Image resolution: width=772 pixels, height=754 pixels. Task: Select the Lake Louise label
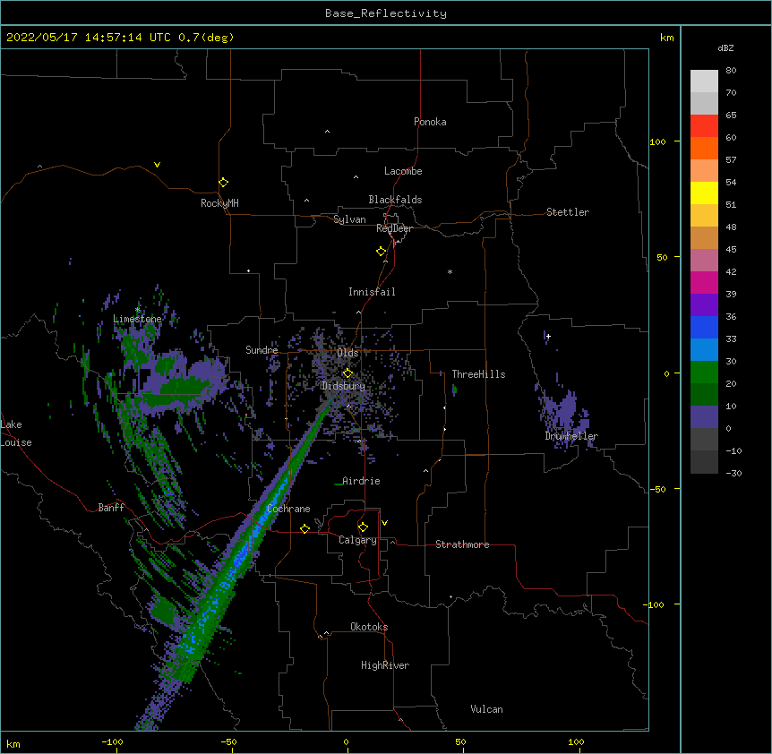[x=16, y=433]
